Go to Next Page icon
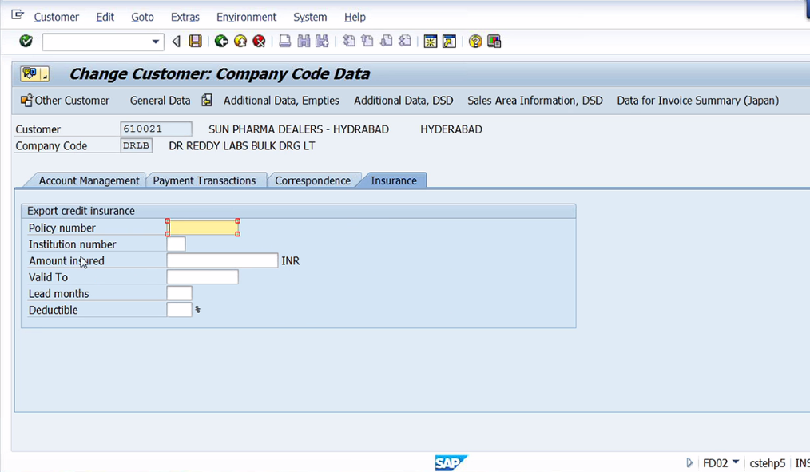 pyautogui.click(x=387, y=42)
